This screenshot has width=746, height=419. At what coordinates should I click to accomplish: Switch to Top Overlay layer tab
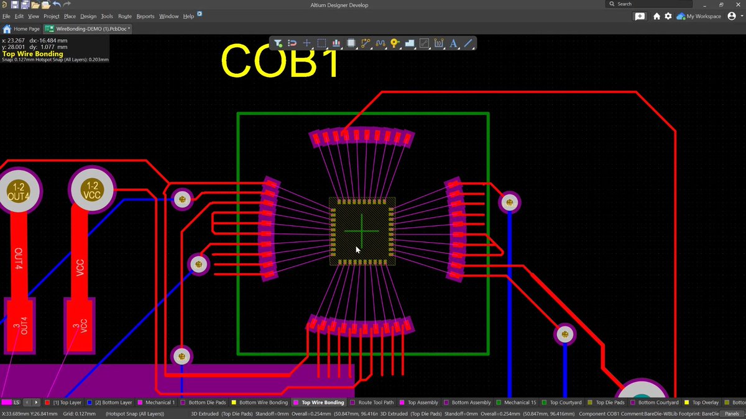701,402
